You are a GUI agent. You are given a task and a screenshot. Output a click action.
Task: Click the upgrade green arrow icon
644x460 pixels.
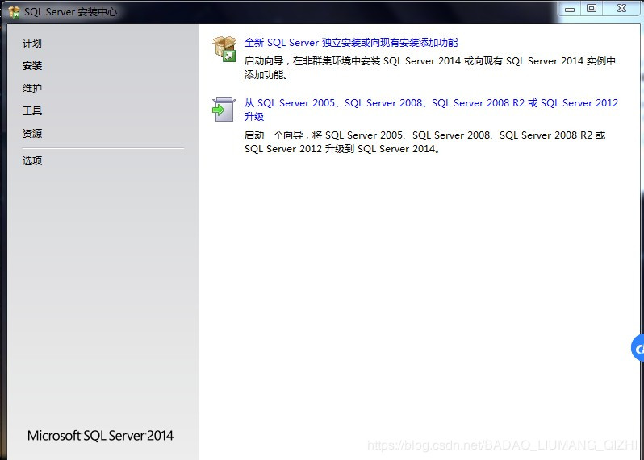tap(224, 110)
